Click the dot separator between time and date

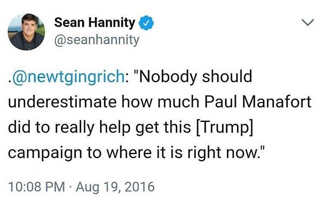tap(71, 187)
